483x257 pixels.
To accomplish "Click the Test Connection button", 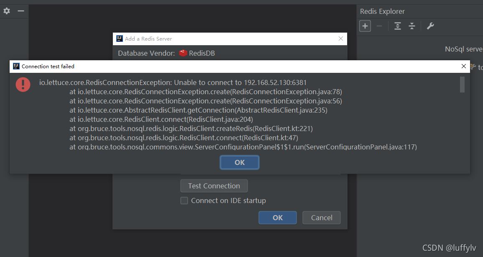I will point(214,186).
